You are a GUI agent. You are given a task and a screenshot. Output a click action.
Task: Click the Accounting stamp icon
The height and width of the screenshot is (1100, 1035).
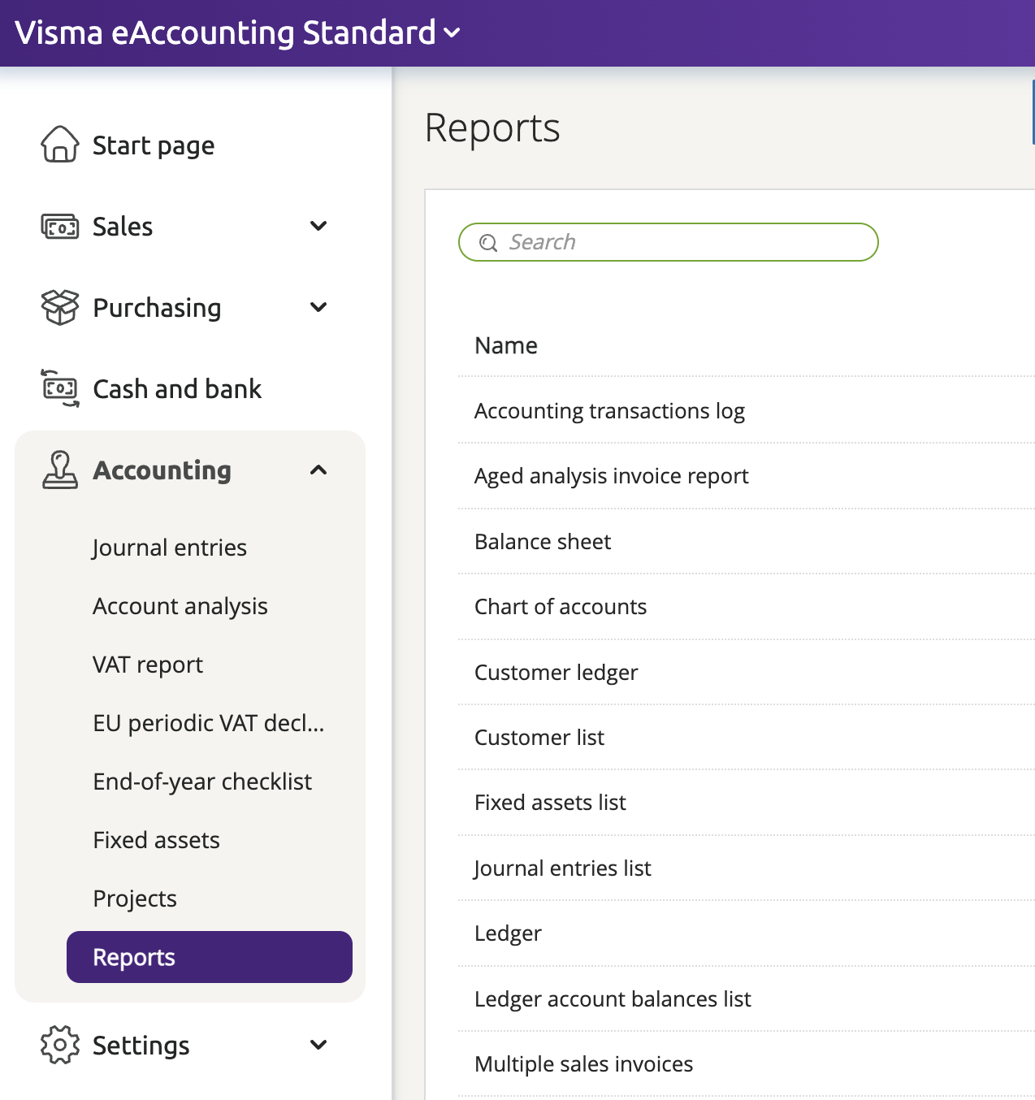point(59,470)
